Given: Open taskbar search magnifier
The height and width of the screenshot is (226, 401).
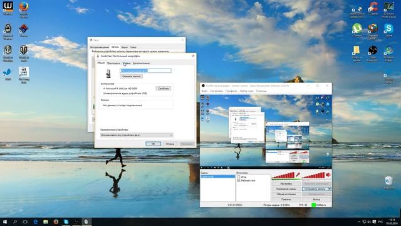Looking at the screenshot, I should (x=15, y=222).
